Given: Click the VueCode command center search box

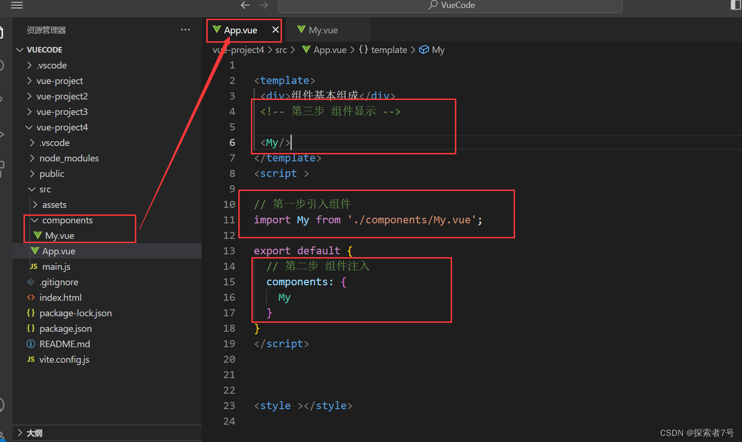Looking at the screenshot, I should [x=450, y=6].
